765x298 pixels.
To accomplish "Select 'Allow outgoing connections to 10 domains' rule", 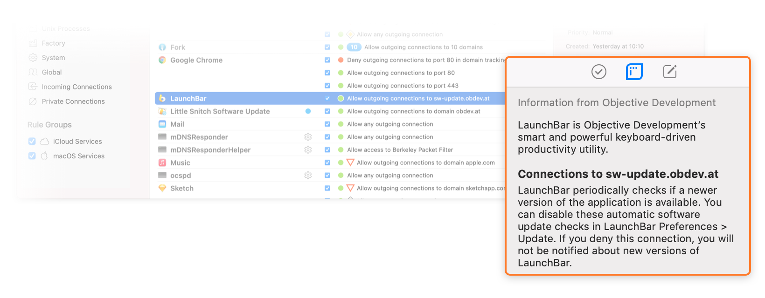I will 424,47.
